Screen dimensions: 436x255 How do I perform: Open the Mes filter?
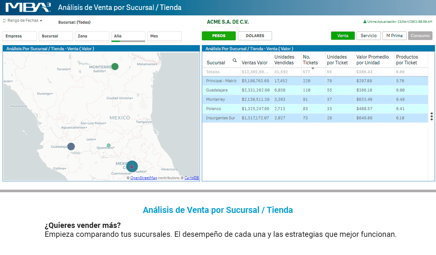pyautogui.click(x=164, y=36)
